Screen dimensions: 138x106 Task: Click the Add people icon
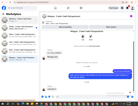coord(83,36)
